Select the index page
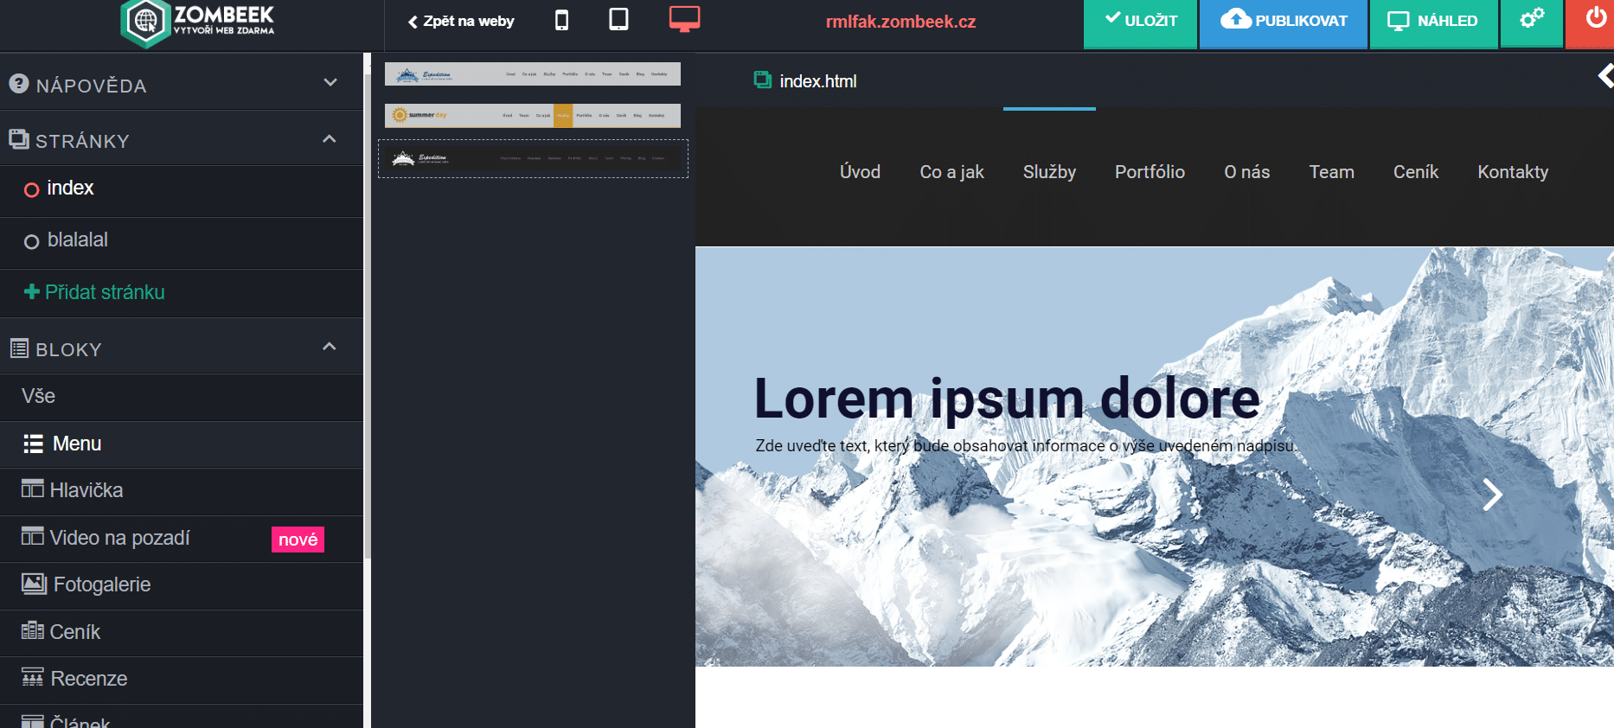The height and width of the screenshot is (728, 1614). (182, 189)
